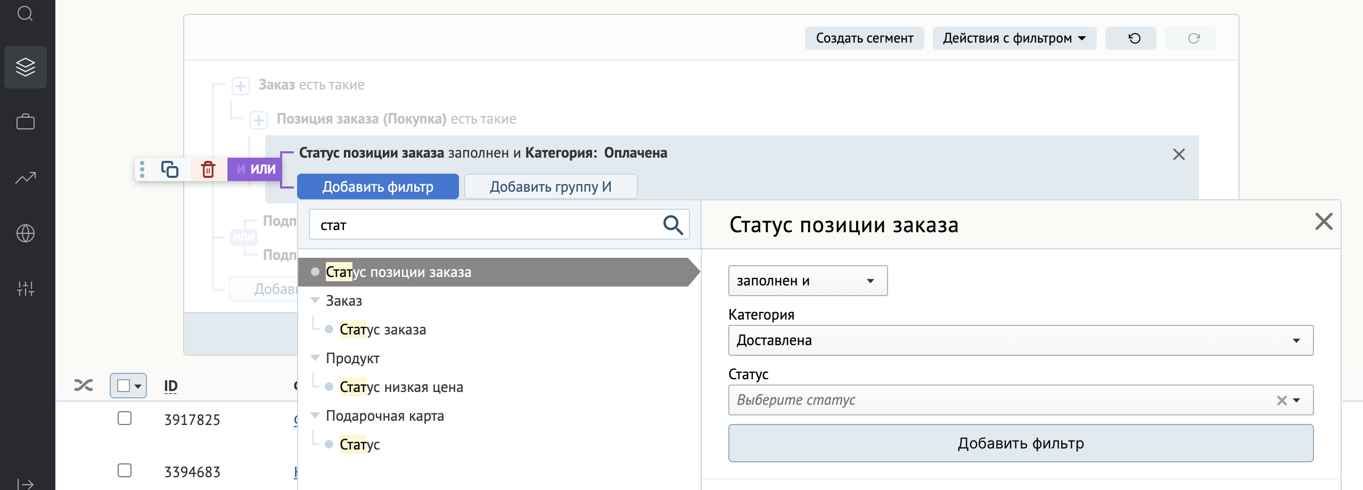The width and height of the screenshot is (1363, 490).
Task: Open the briefcase section in the sidebar
Action: 25,122
